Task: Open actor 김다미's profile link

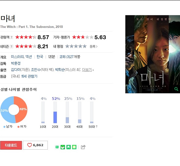Action: click(x=16, y=70)
